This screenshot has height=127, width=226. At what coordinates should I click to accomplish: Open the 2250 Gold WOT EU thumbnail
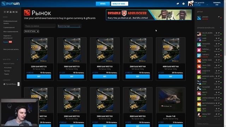pyautogui.click(x=39, y=50)
